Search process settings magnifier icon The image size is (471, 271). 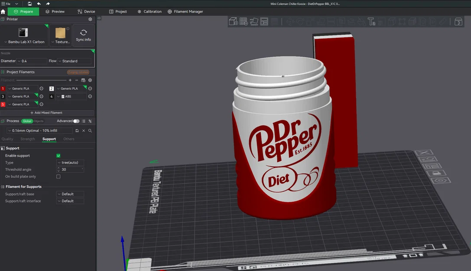90,131
